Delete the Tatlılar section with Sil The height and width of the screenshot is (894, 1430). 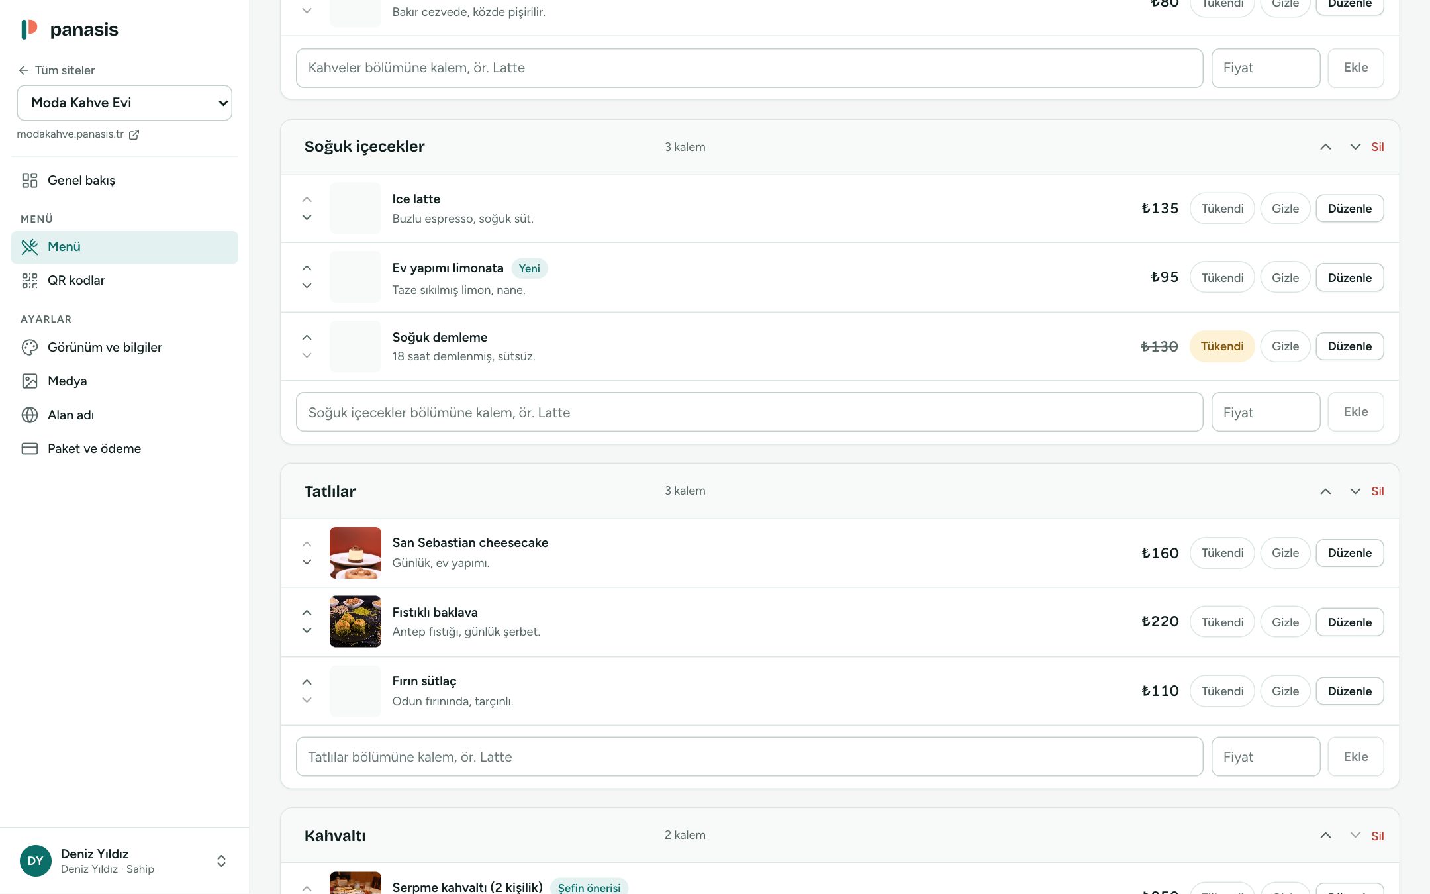point(1377,491)
